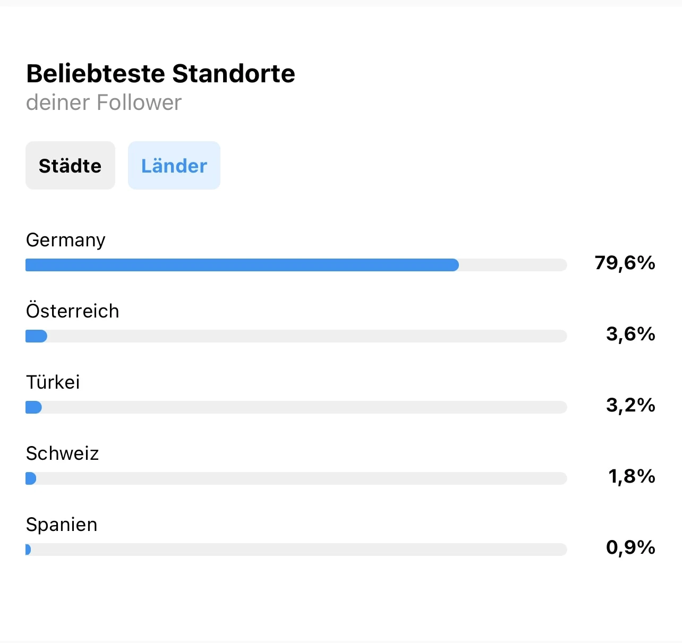Click the 3,2% percentage value
Viewport: 682px width, 643px height.
(630, 405)
